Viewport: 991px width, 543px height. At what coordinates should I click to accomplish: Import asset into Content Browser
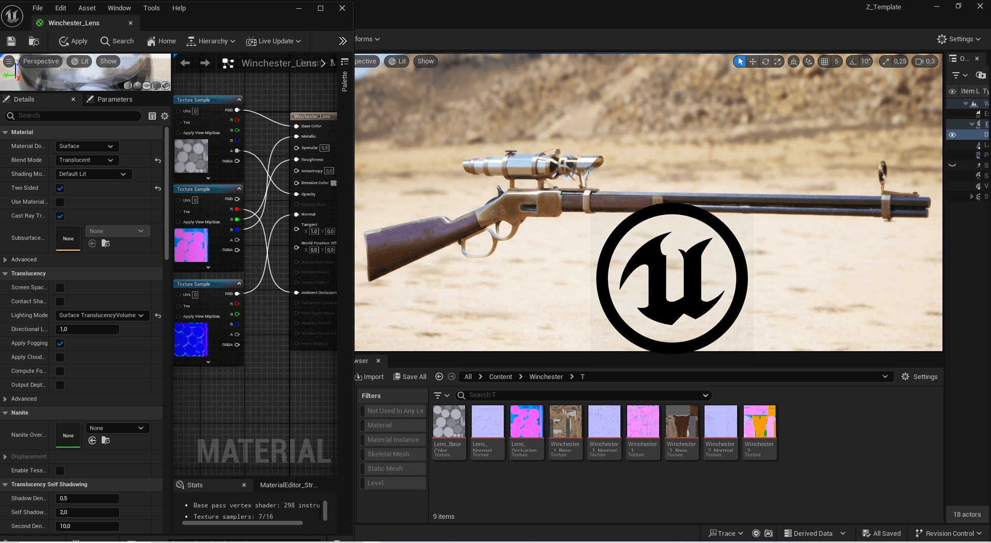coord(370,377)
